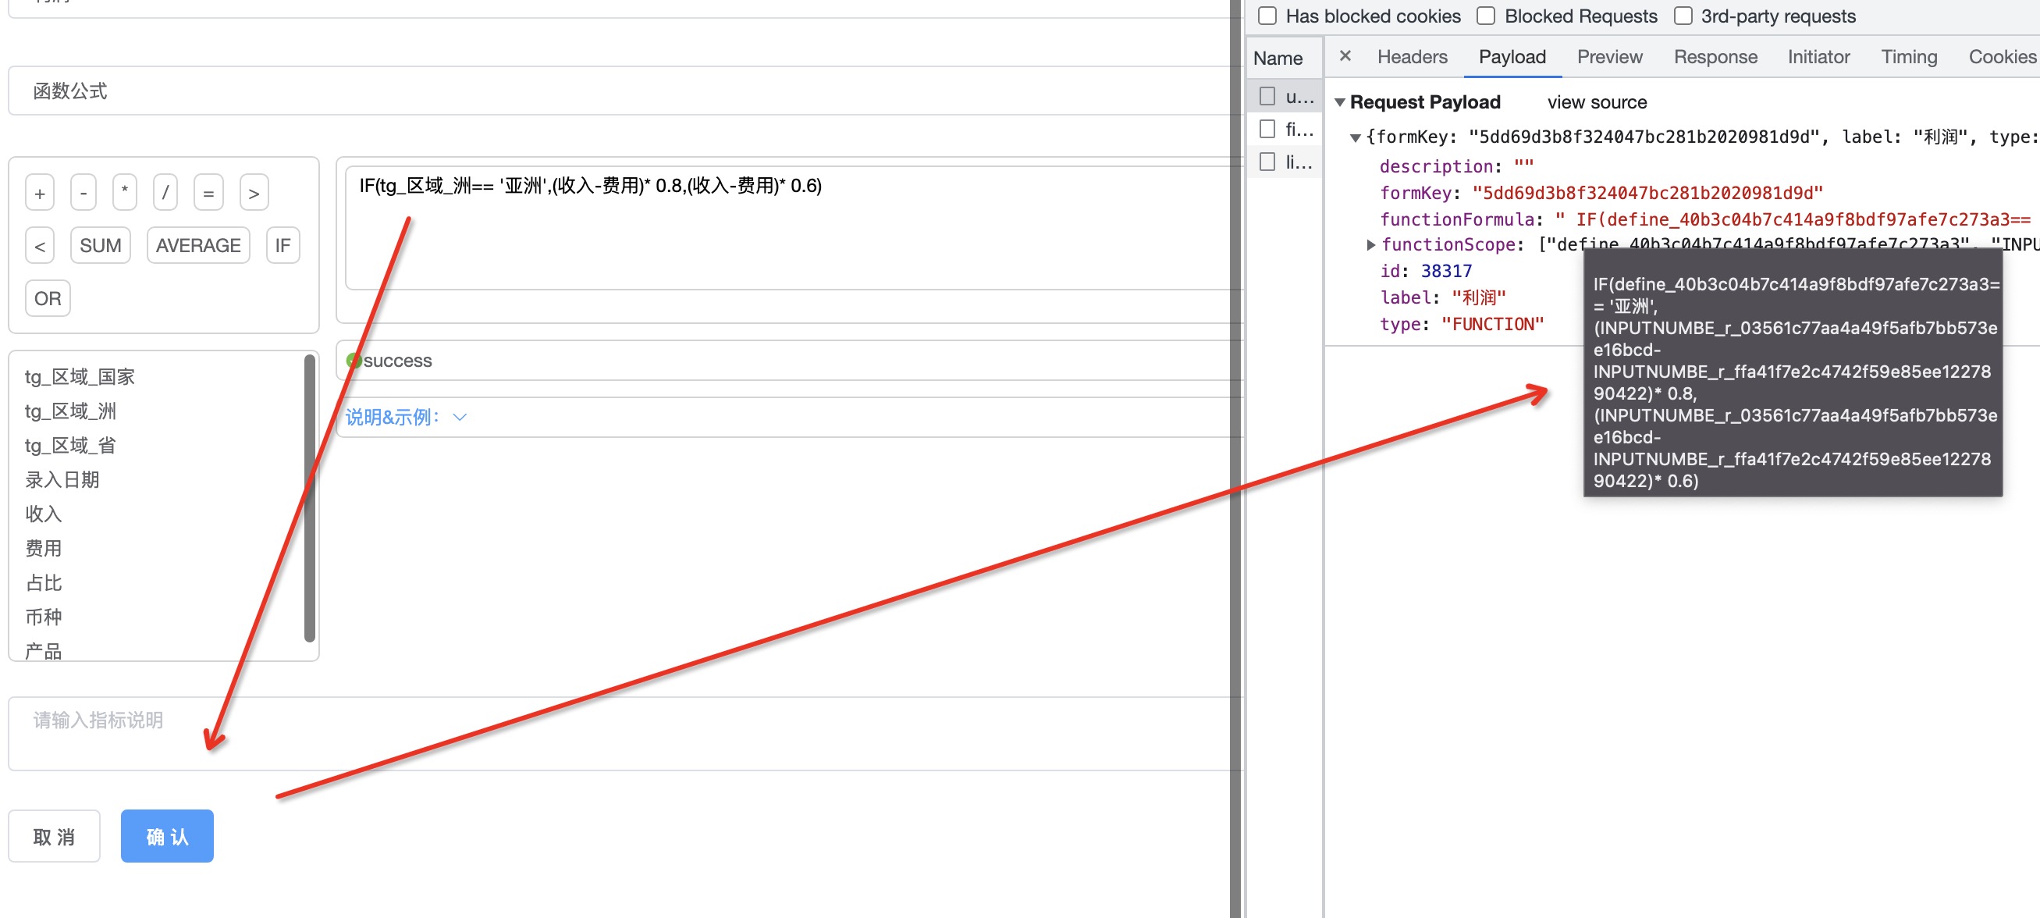2040x918 pixels.
Task: Close the request details panel
Action: coord(1345,56)
